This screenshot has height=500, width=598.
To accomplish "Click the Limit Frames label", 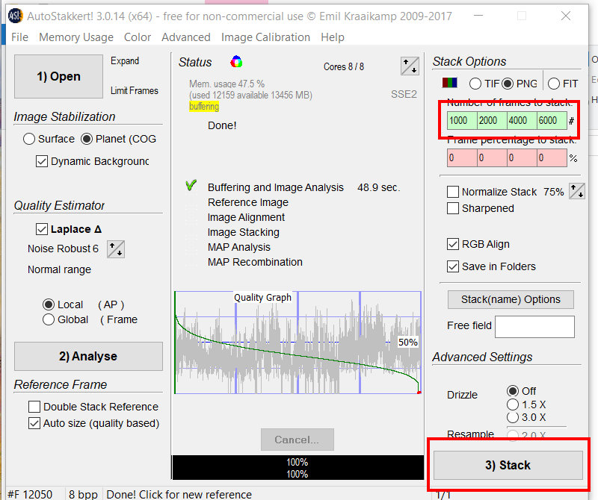I will click(x=135, y=90).
